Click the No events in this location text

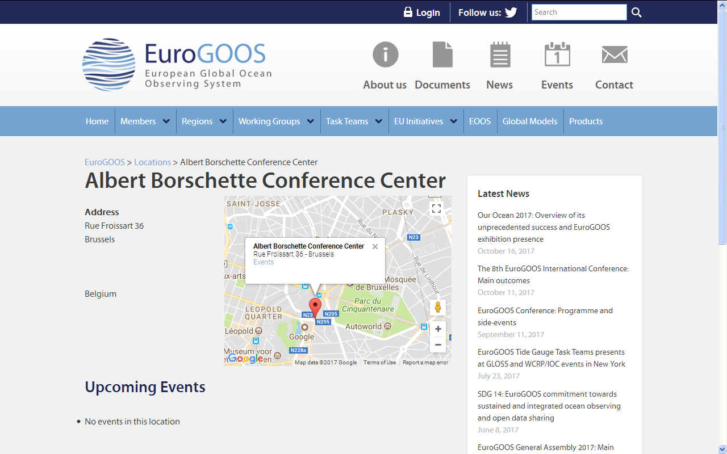132,422
